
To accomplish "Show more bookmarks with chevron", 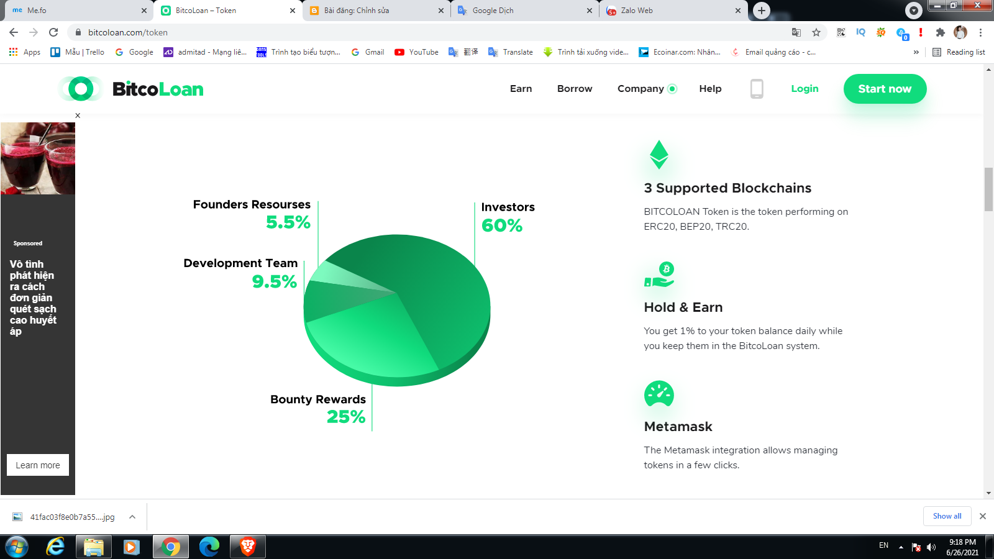I will [x=916, y=52].
